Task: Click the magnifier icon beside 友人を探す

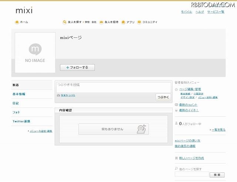Action: (64, 22)
